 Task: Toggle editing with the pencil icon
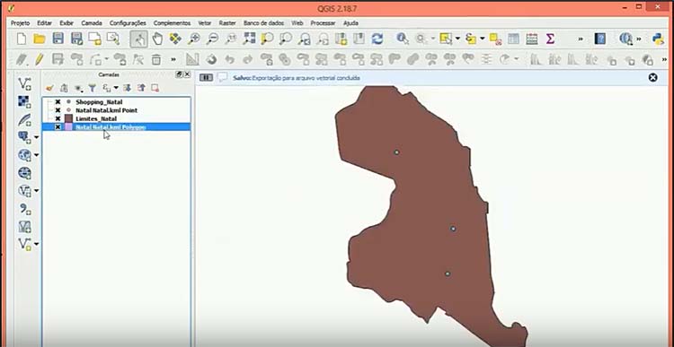40,59
